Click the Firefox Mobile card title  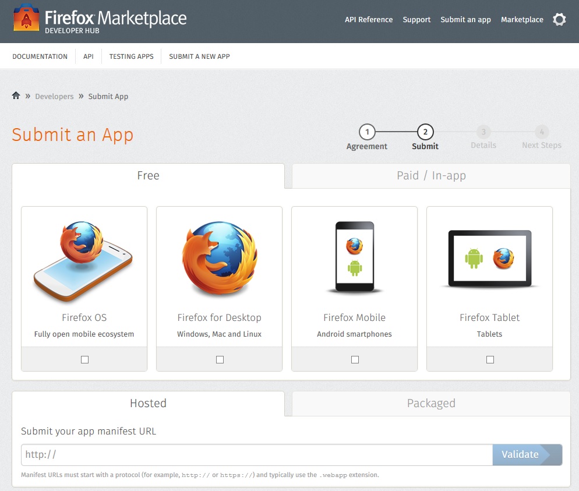coord(355,317)
